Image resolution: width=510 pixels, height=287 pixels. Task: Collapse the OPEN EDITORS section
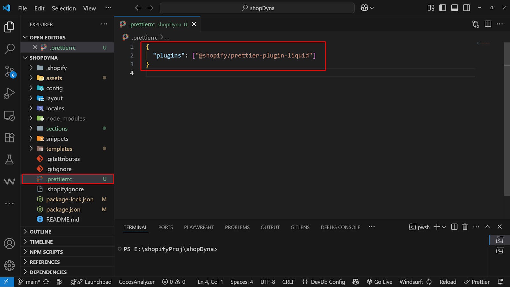(47, 38)
